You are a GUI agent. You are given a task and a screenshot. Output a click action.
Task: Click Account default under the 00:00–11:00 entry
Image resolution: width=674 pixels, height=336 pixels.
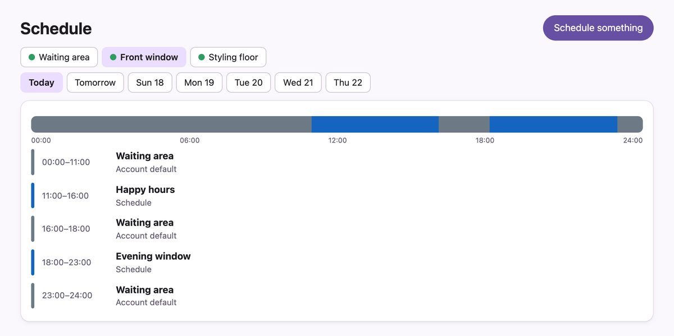pos(146,169)
